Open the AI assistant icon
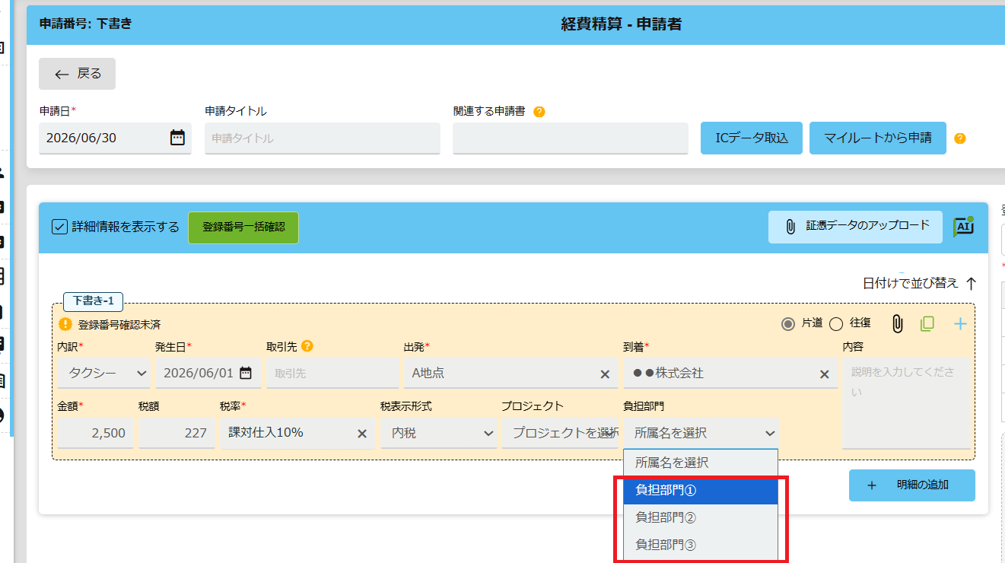1005x563 pixels. pos(963,226)
